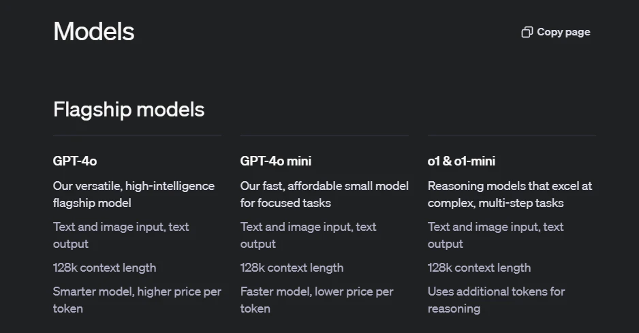
Task: Click 'Faster model, lower price per token'
Action: click(x=317, y=300)
